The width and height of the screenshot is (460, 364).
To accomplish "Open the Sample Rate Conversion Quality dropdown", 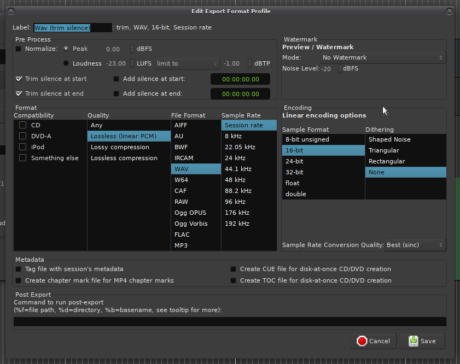I will click(415, 245).
